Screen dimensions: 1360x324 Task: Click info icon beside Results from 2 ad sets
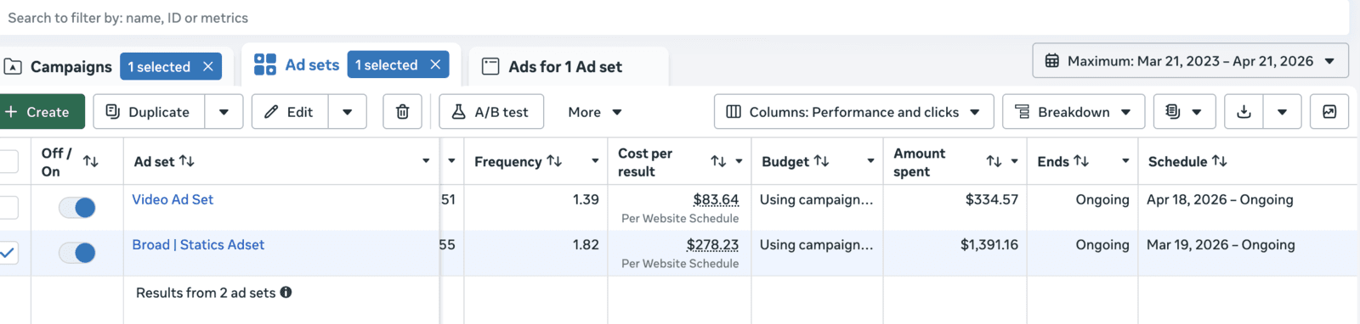pos(286,292)
